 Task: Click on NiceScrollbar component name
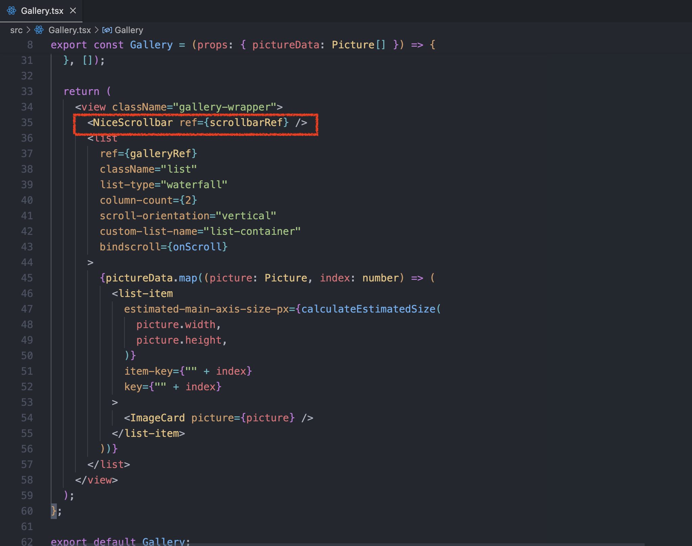tap(133, 122)
